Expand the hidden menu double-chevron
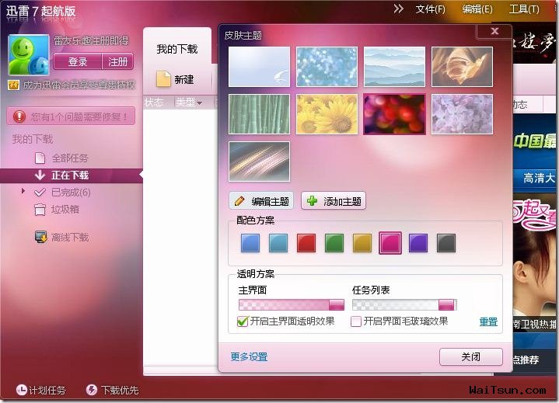The height and width of the screenshot is (403, 559). click(399, 9)
